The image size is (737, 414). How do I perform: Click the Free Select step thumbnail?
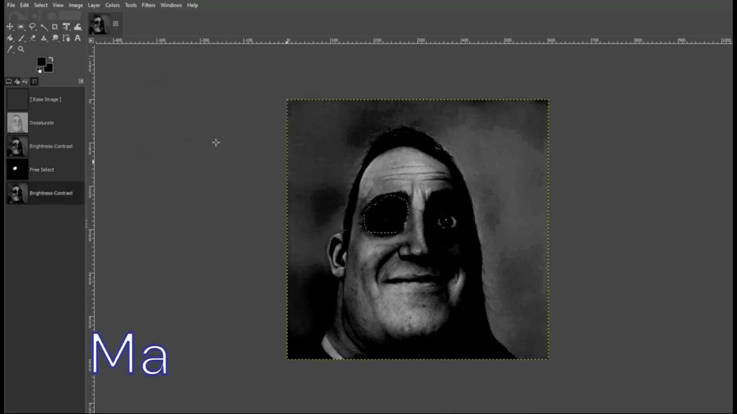pyautogui.click(x=17, y=170)
